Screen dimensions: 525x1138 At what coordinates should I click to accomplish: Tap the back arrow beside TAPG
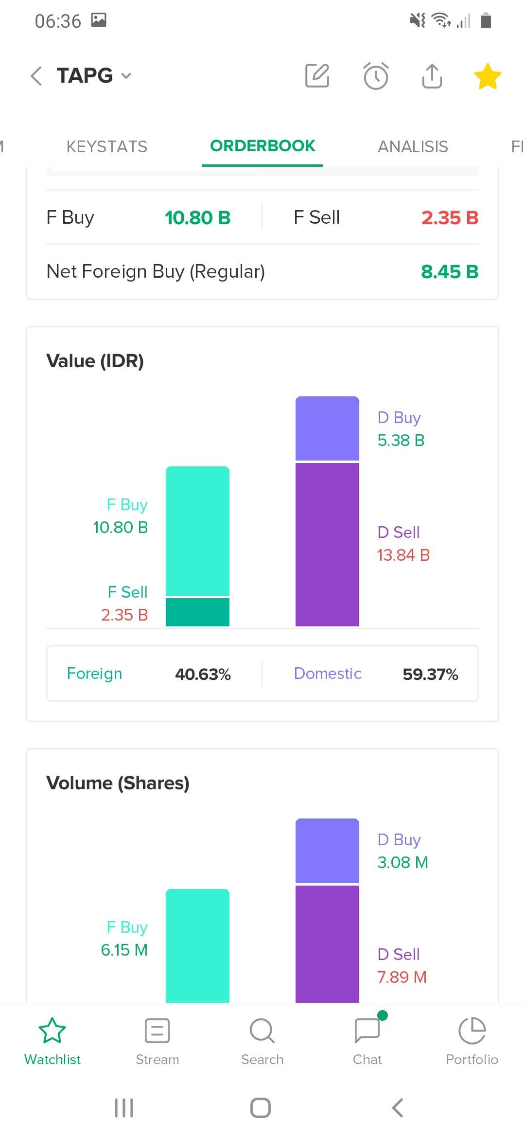tap(36, 76)
